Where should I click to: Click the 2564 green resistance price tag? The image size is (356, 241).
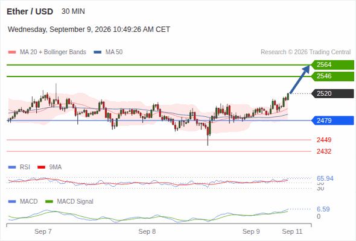332,65
